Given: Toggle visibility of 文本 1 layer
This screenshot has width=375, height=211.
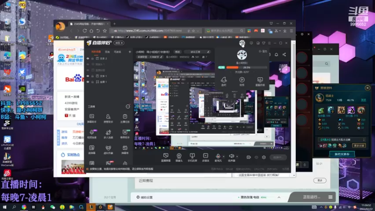Looking at the screenshot, I should click(88, 76).
